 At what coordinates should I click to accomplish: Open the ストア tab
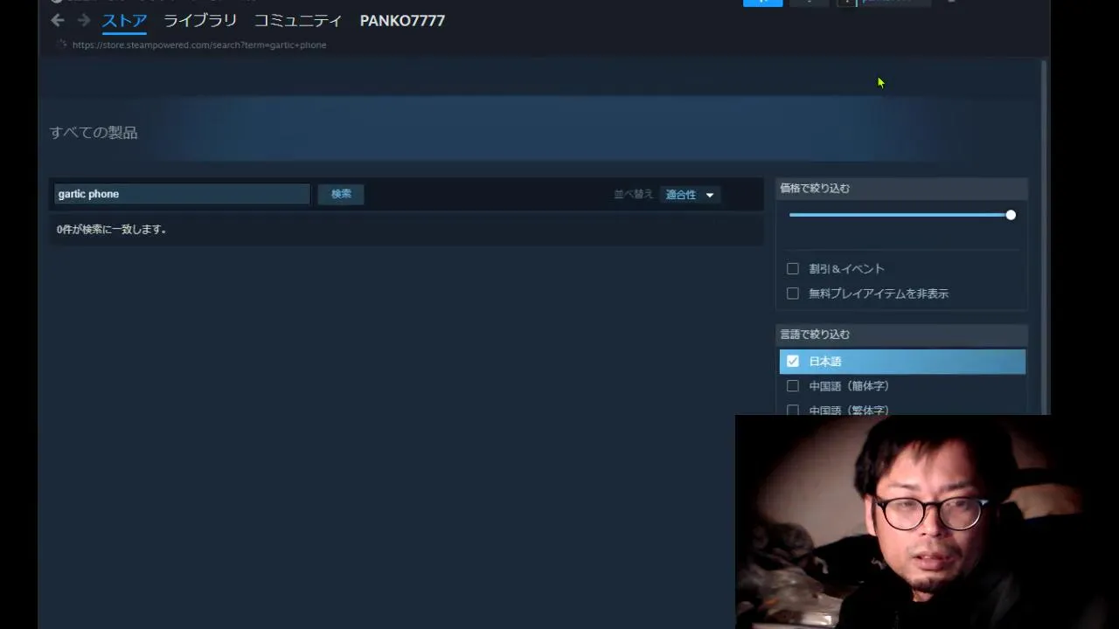[x=124, y=20]
